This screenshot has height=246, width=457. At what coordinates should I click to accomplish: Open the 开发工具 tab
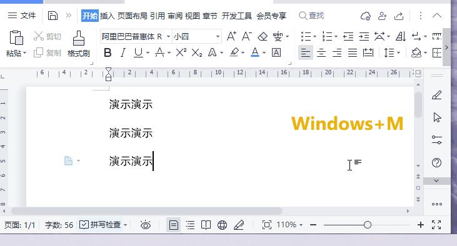(237, 16)
